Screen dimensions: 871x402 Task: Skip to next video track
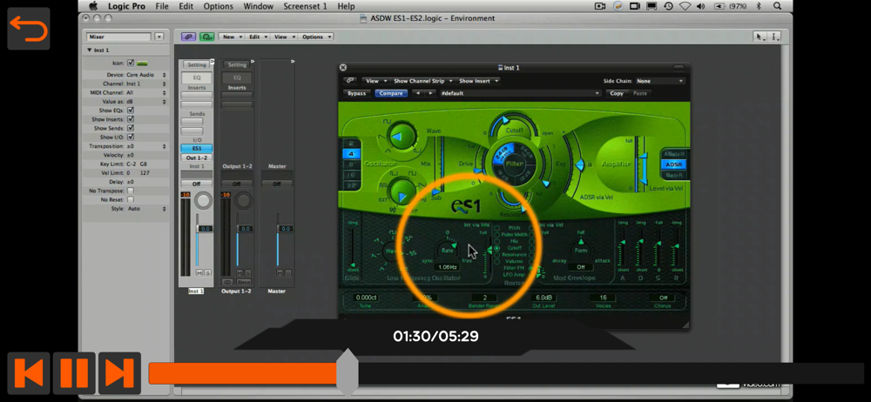coord(119,372)
